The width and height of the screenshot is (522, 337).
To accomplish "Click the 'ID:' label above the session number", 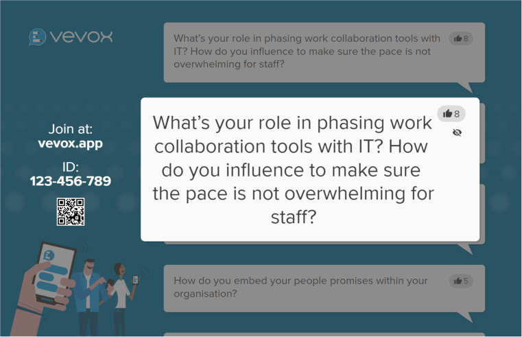I will [x=71, y=167].
